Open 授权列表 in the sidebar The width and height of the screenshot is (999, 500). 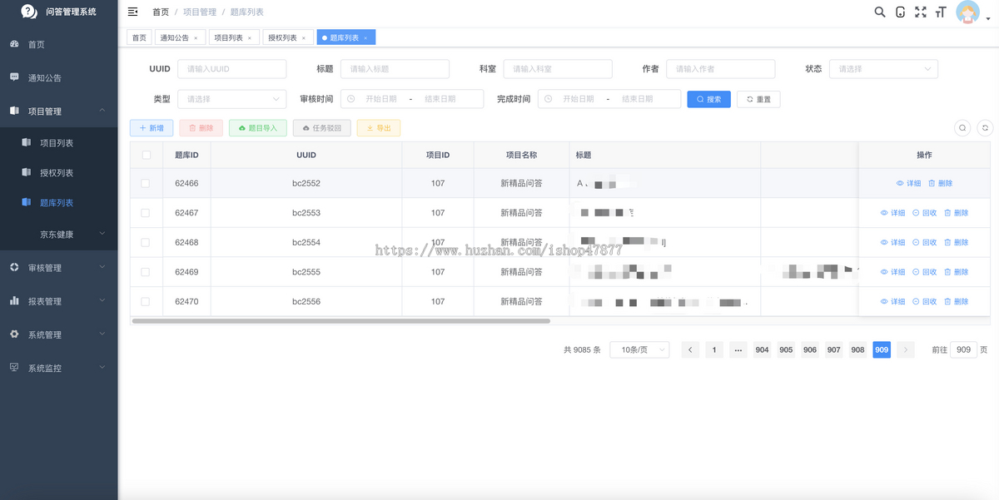58,173
